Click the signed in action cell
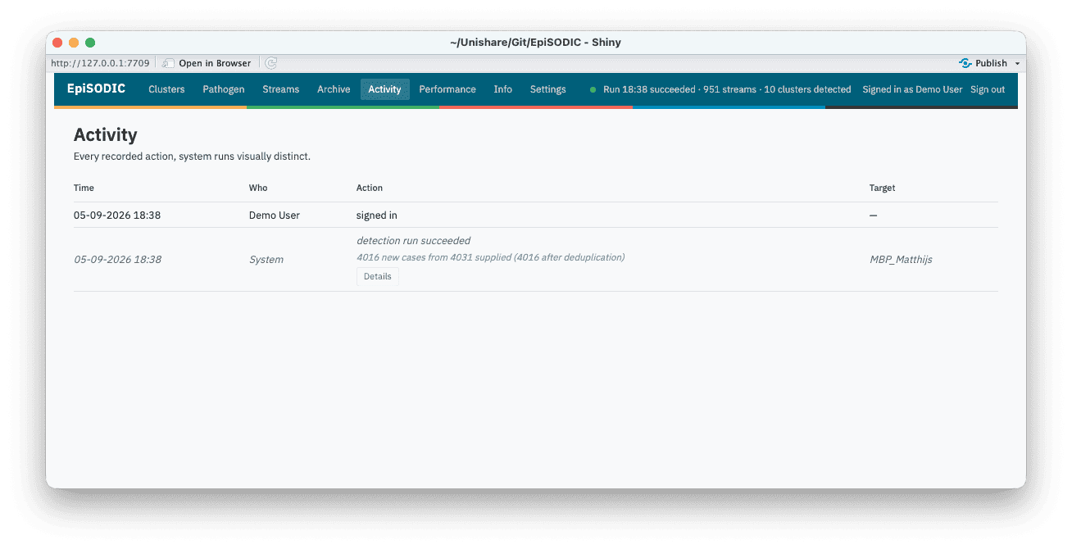This screenshot has height=549, width=1072. 377,215
